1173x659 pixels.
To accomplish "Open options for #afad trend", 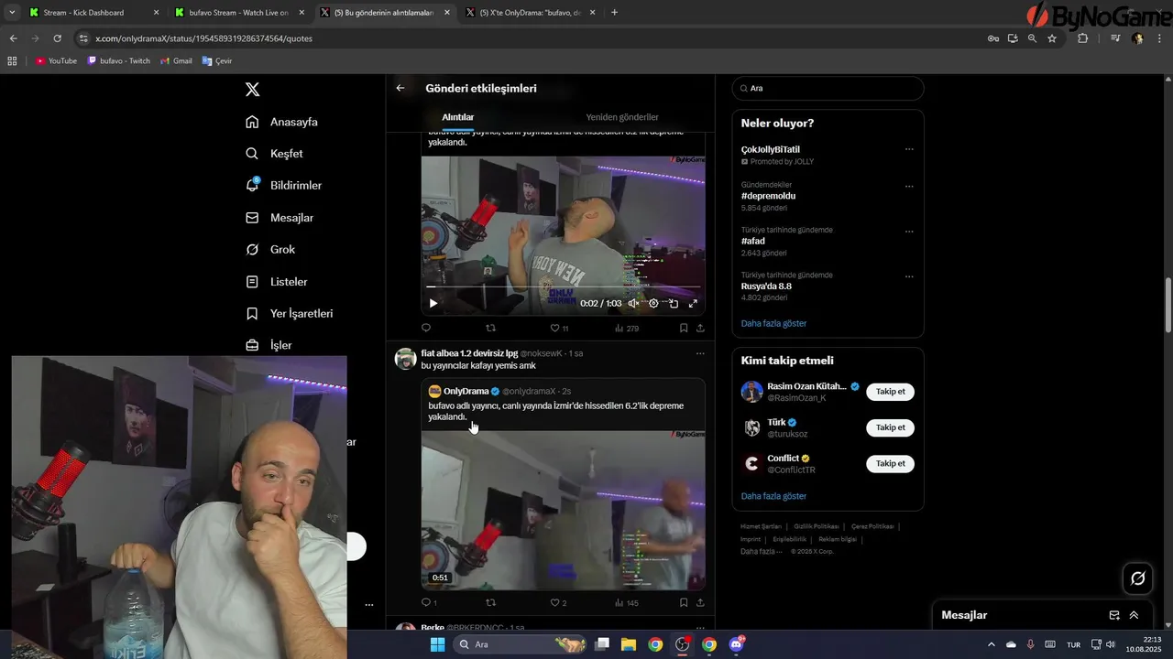I will tap(909, 232).
